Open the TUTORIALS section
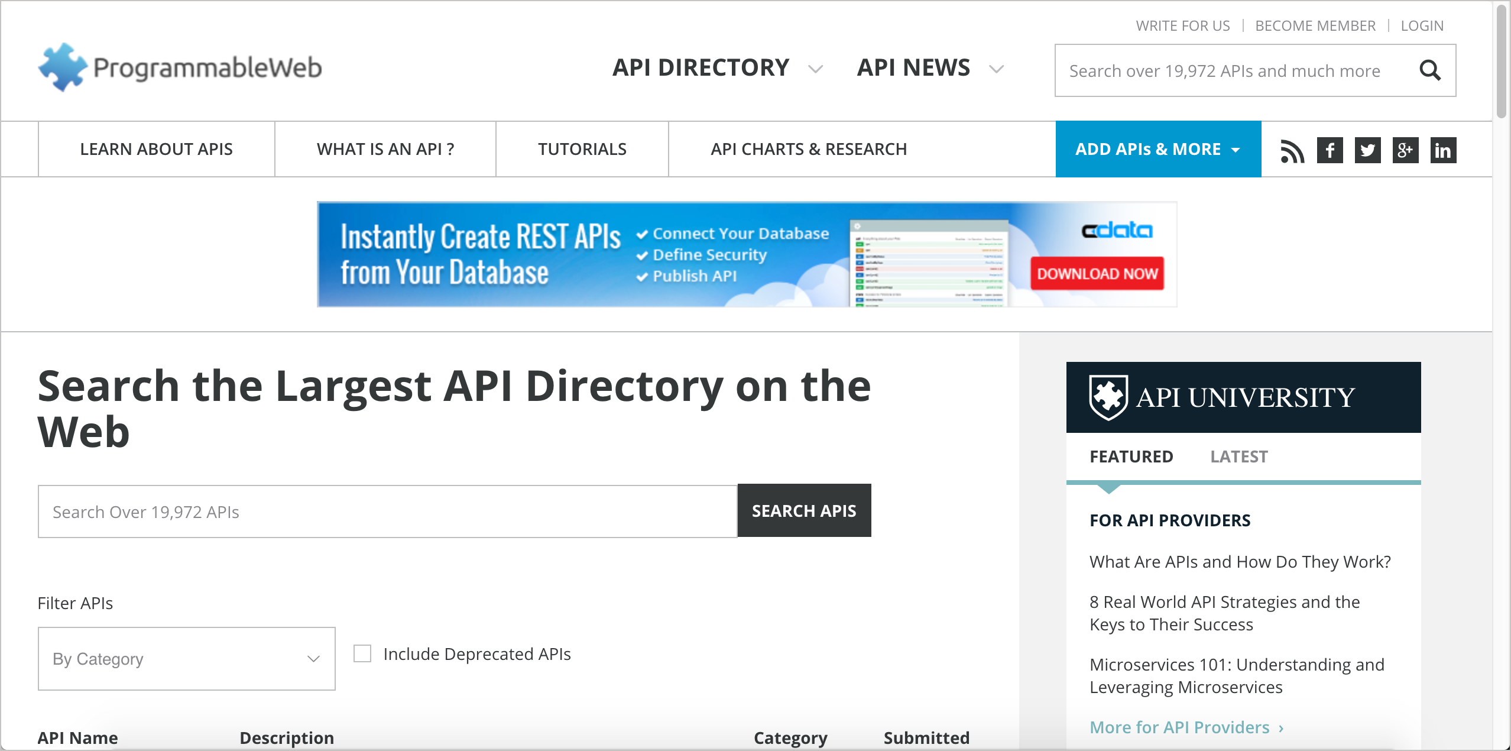Viewport: 1511px width, 751px height. point(582,149)
